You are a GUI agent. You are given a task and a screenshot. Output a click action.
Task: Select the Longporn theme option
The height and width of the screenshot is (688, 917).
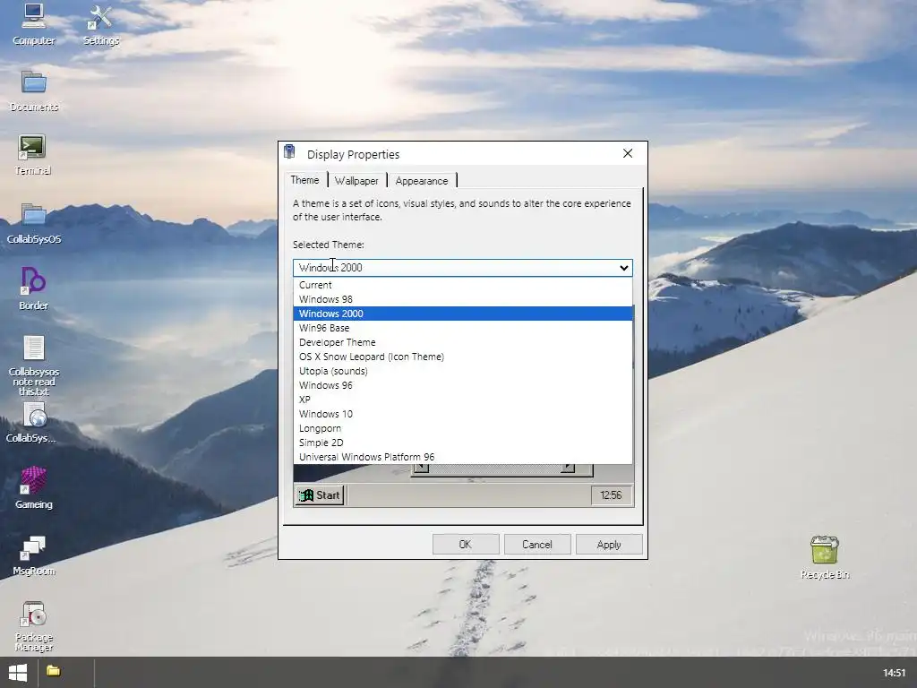[x=463, y=428]
